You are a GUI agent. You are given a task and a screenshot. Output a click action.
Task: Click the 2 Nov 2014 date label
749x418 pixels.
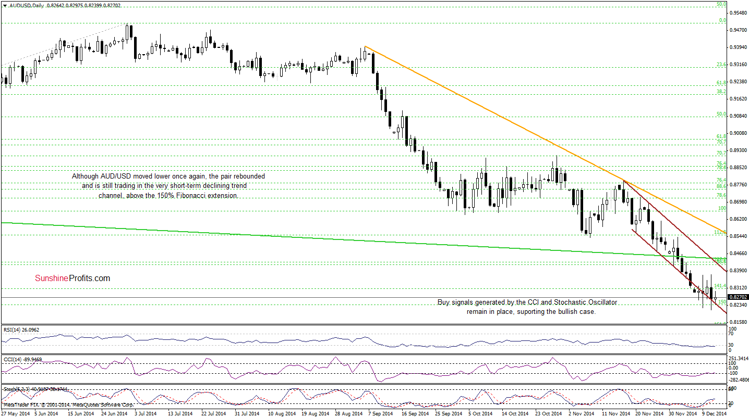click(580, 414)
